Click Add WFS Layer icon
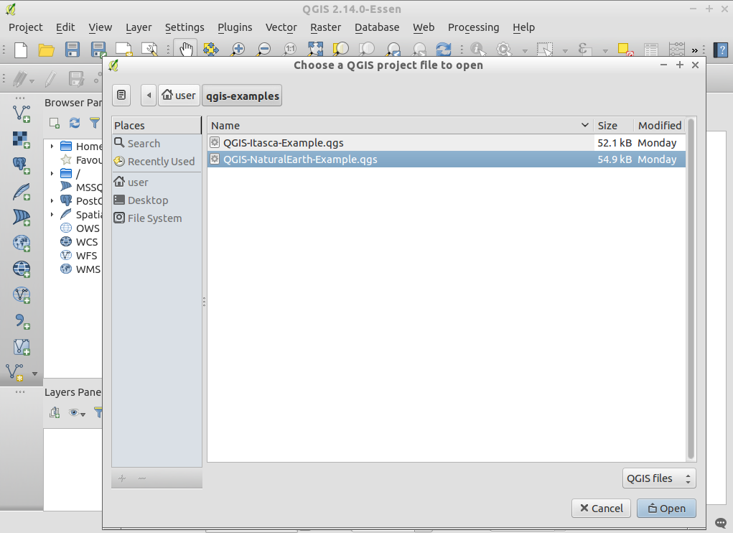 click(22, 295)
